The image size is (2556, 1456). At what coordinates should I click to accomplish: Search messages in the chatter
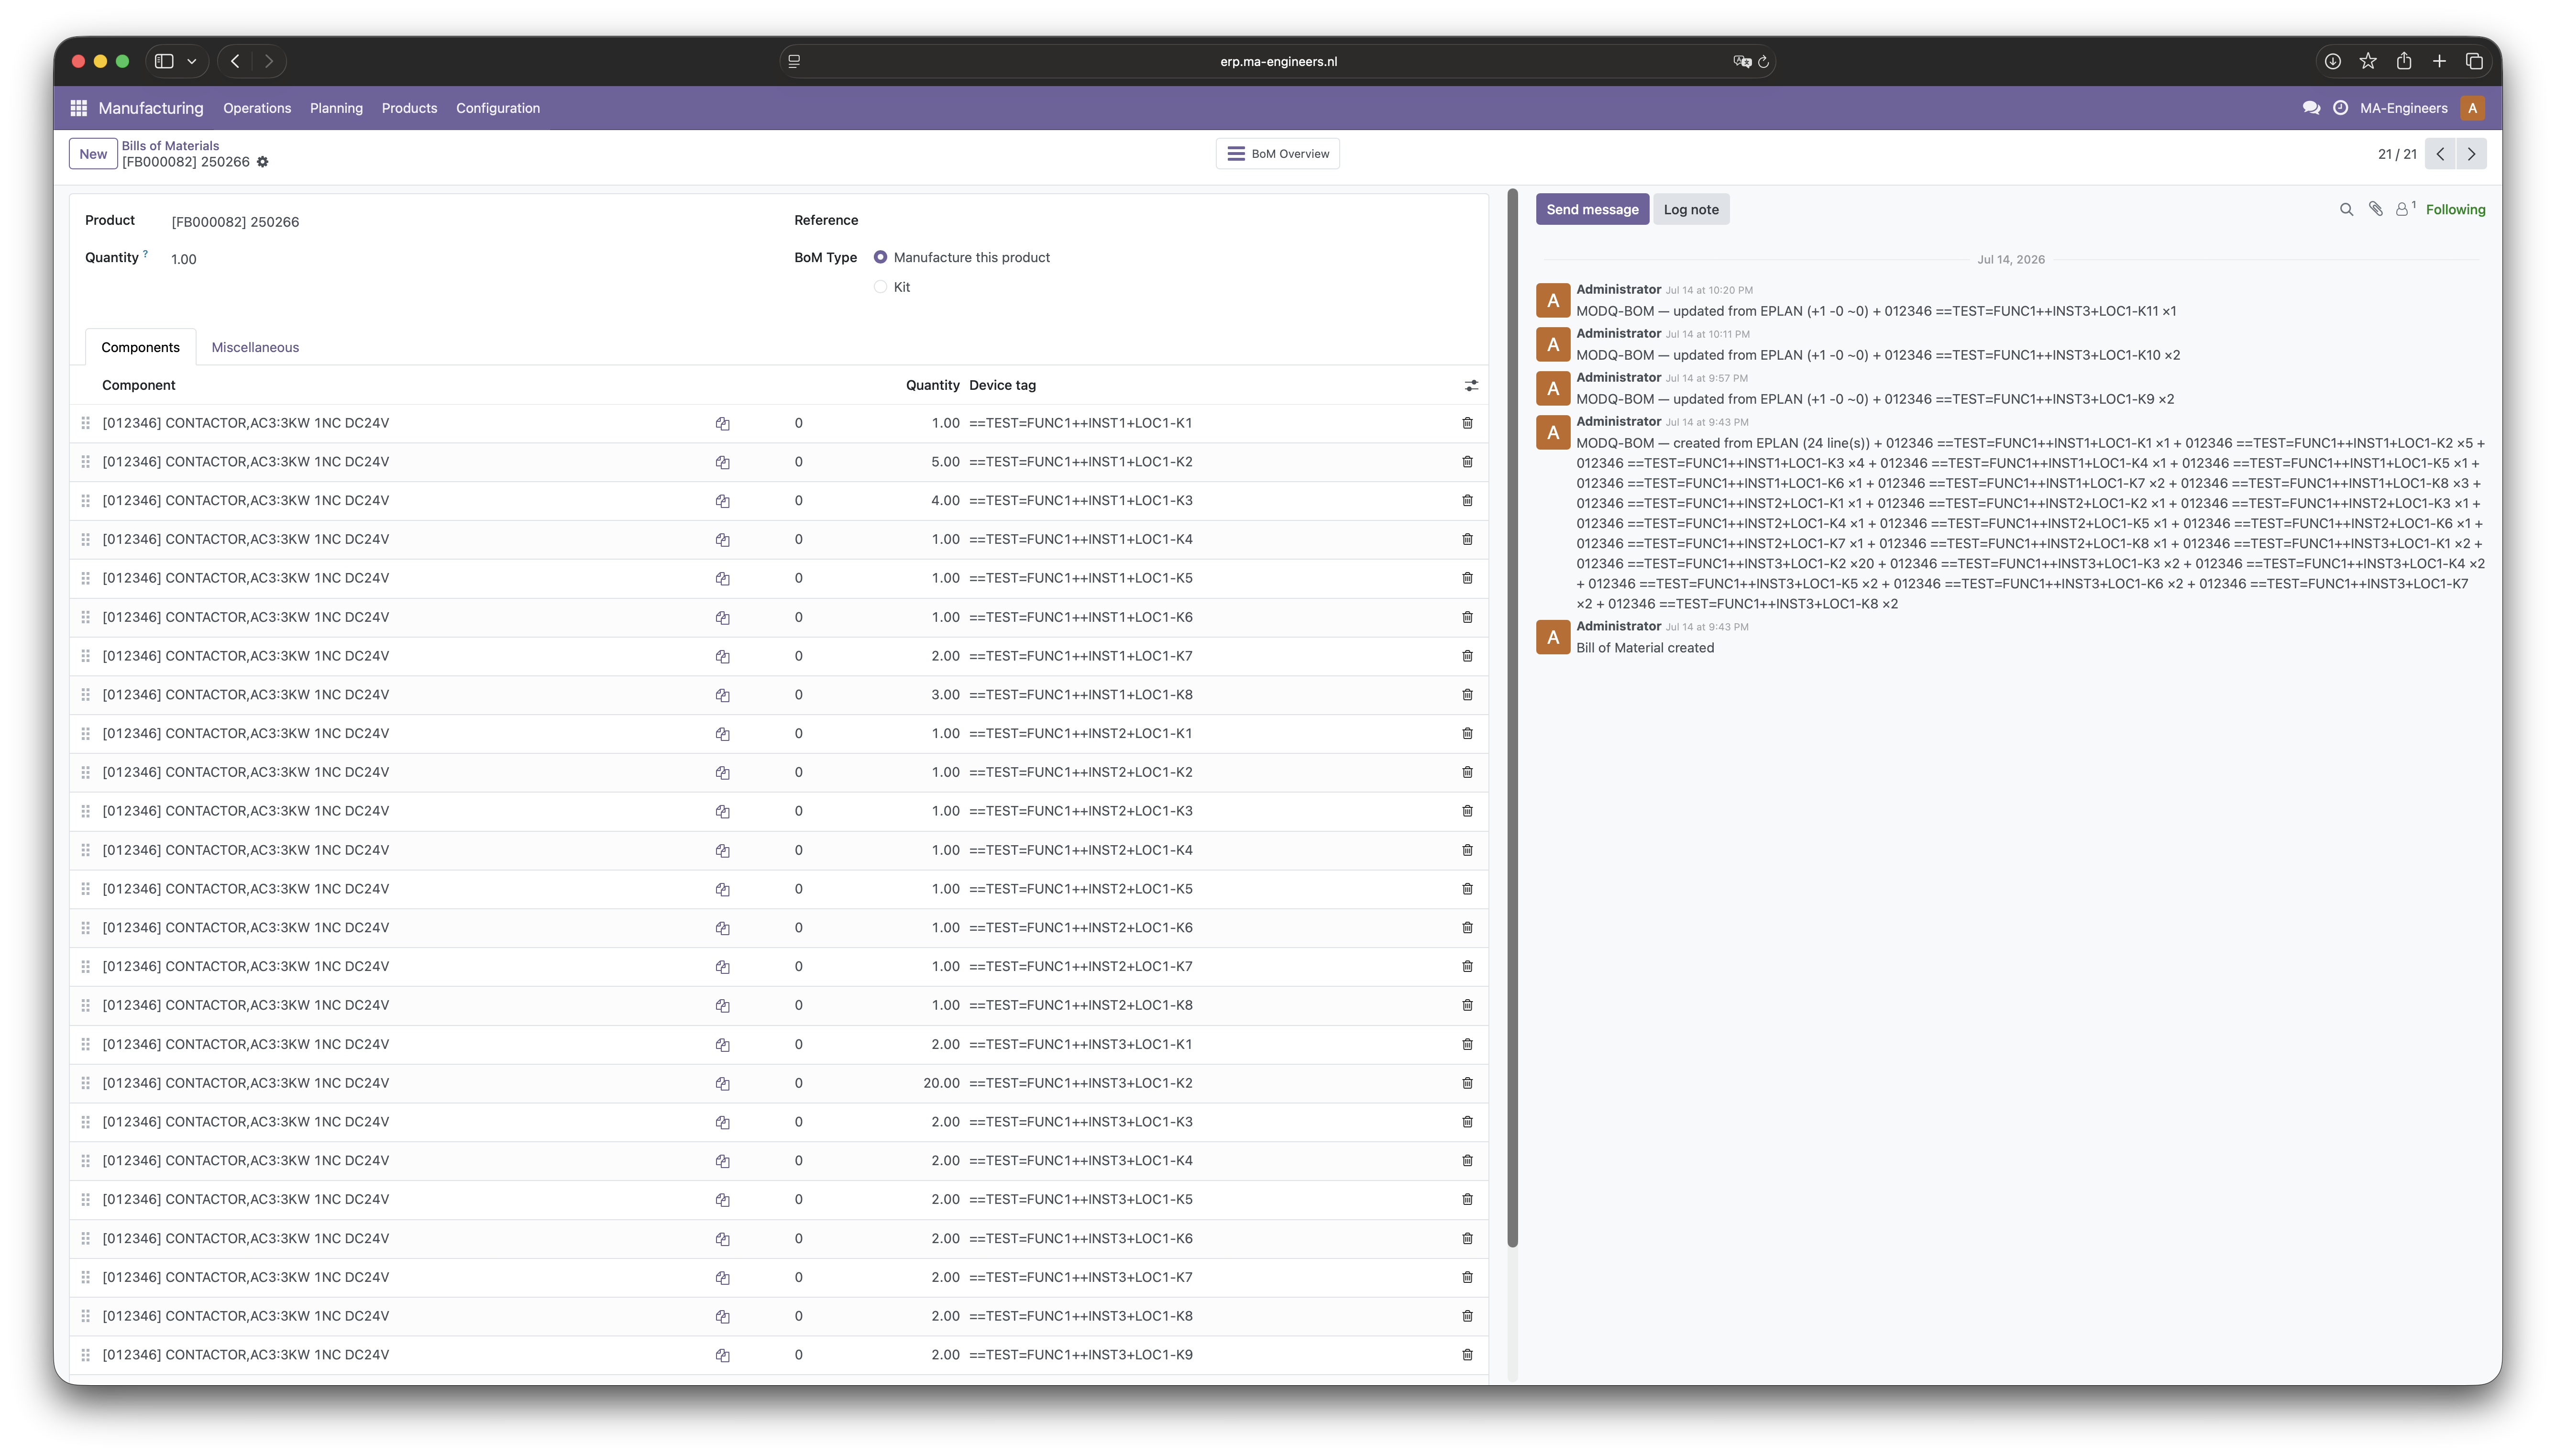[x=2346, y=209]
